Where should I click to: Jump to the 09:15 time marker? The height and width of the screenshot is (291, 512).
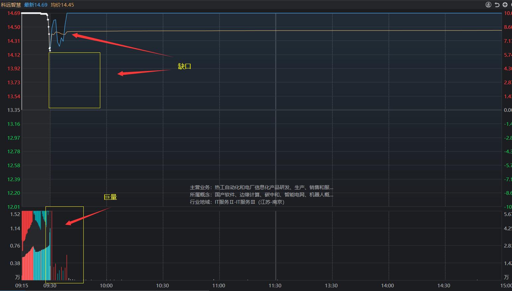22,286
